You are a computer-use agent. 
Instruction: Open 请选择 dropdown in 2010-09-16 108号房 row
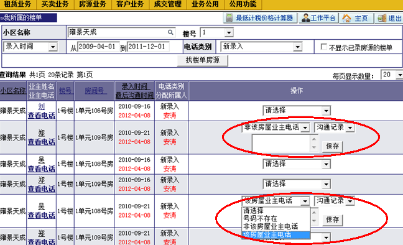point(297,164)
